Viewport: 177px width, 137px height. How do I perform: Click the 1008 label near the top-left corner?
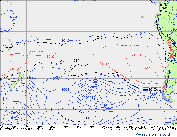(x=13, y=17)
